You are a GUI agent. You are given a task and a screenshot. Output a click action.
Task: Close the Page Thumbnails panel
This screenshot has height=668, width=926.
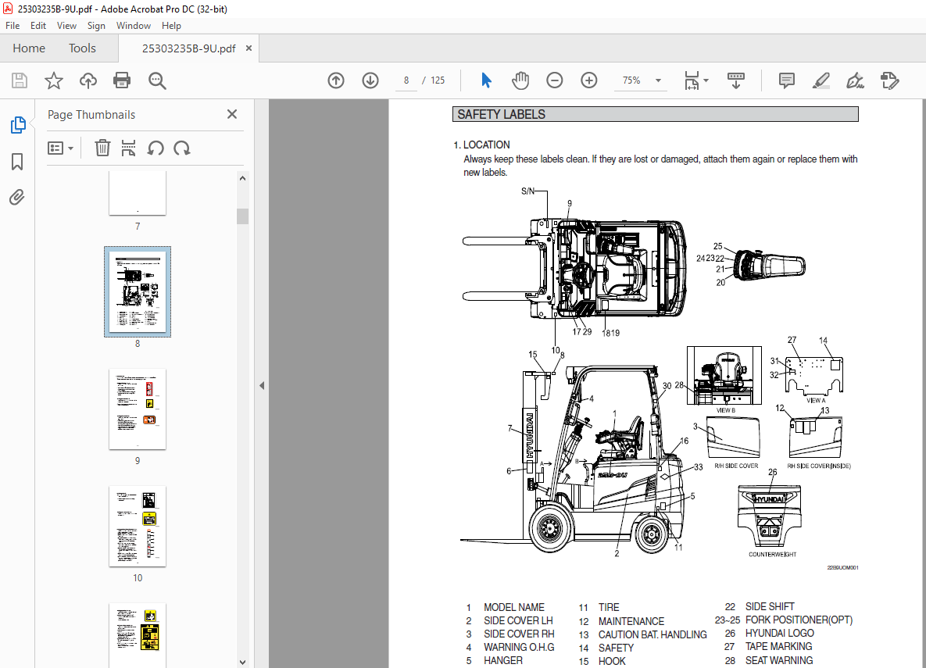[232, 115]
